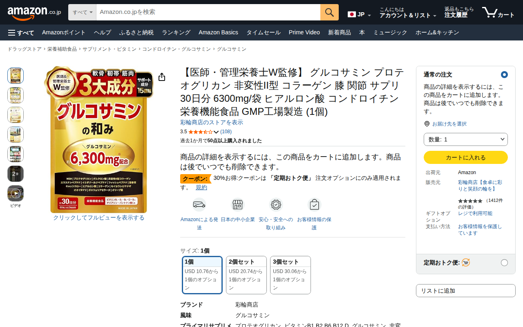Open タイムセール in navigation bar
Image resolution: width=523 pixels, height=327 pixels.
tap(263, 33)
